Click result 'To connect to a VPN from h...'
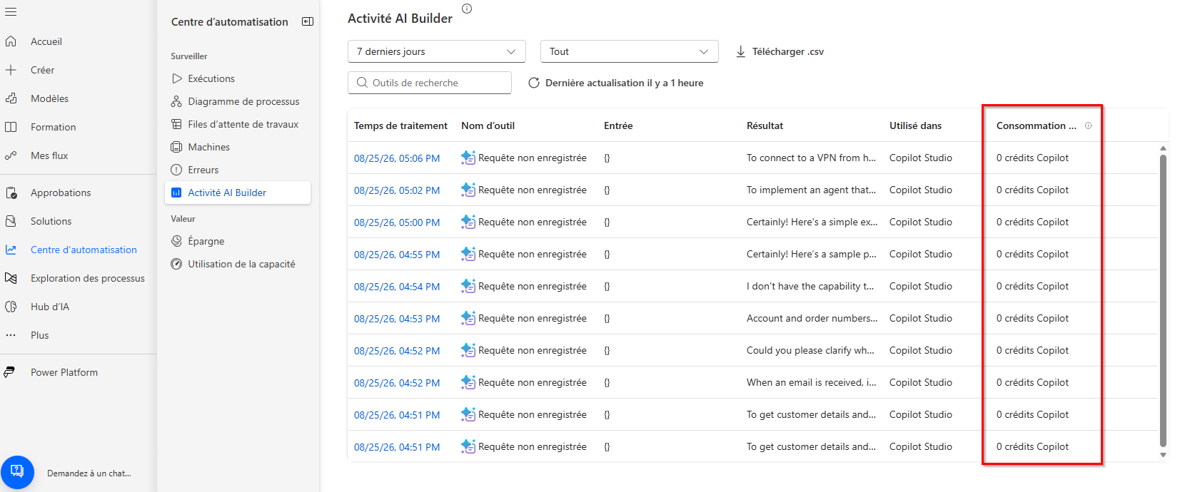The image size is (1185, 492). click(811, 158)
